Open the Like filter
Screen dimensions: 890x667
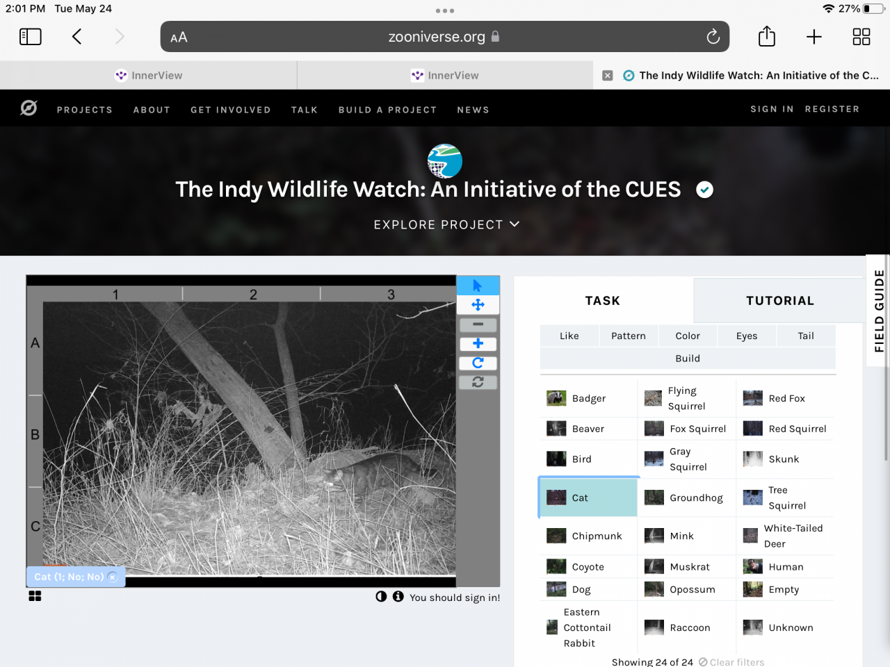(x=569, y=336)
